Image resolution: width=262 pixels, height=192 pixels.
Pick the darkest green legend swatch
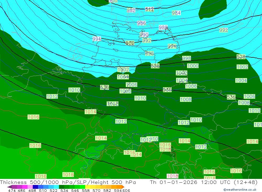click(x=62, y=187)
